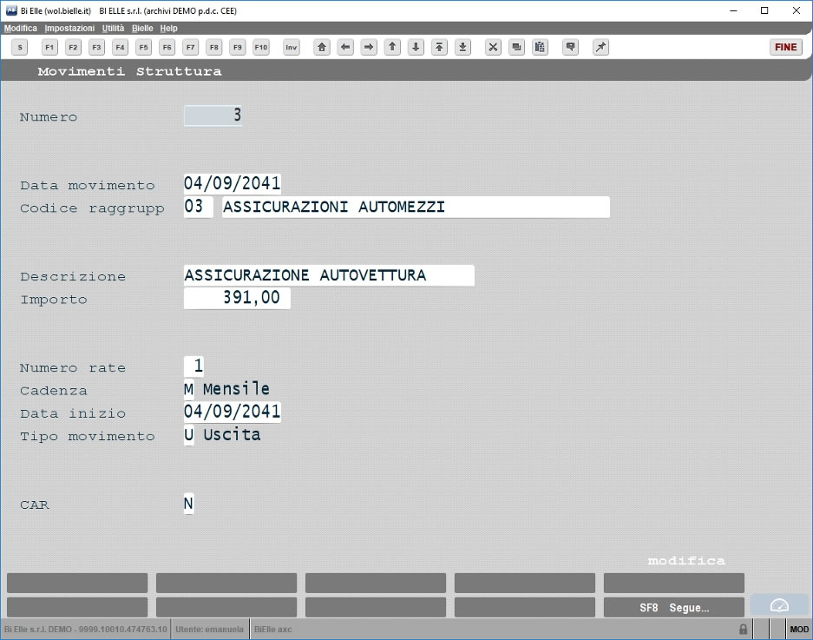
Task: Click the FINE button
Action: (785, 47)
